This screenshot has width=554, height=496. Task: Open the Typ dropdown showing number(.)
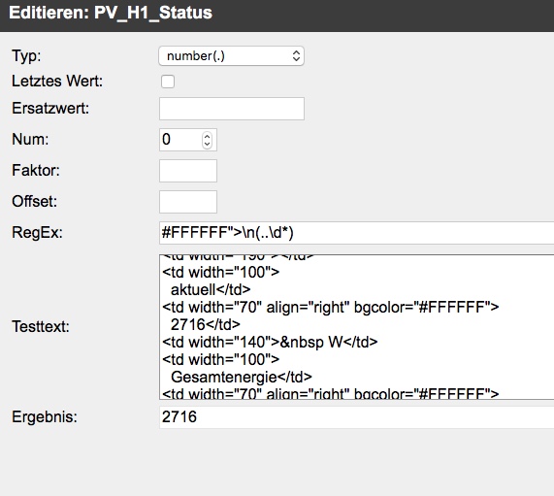tap(232, 56)
